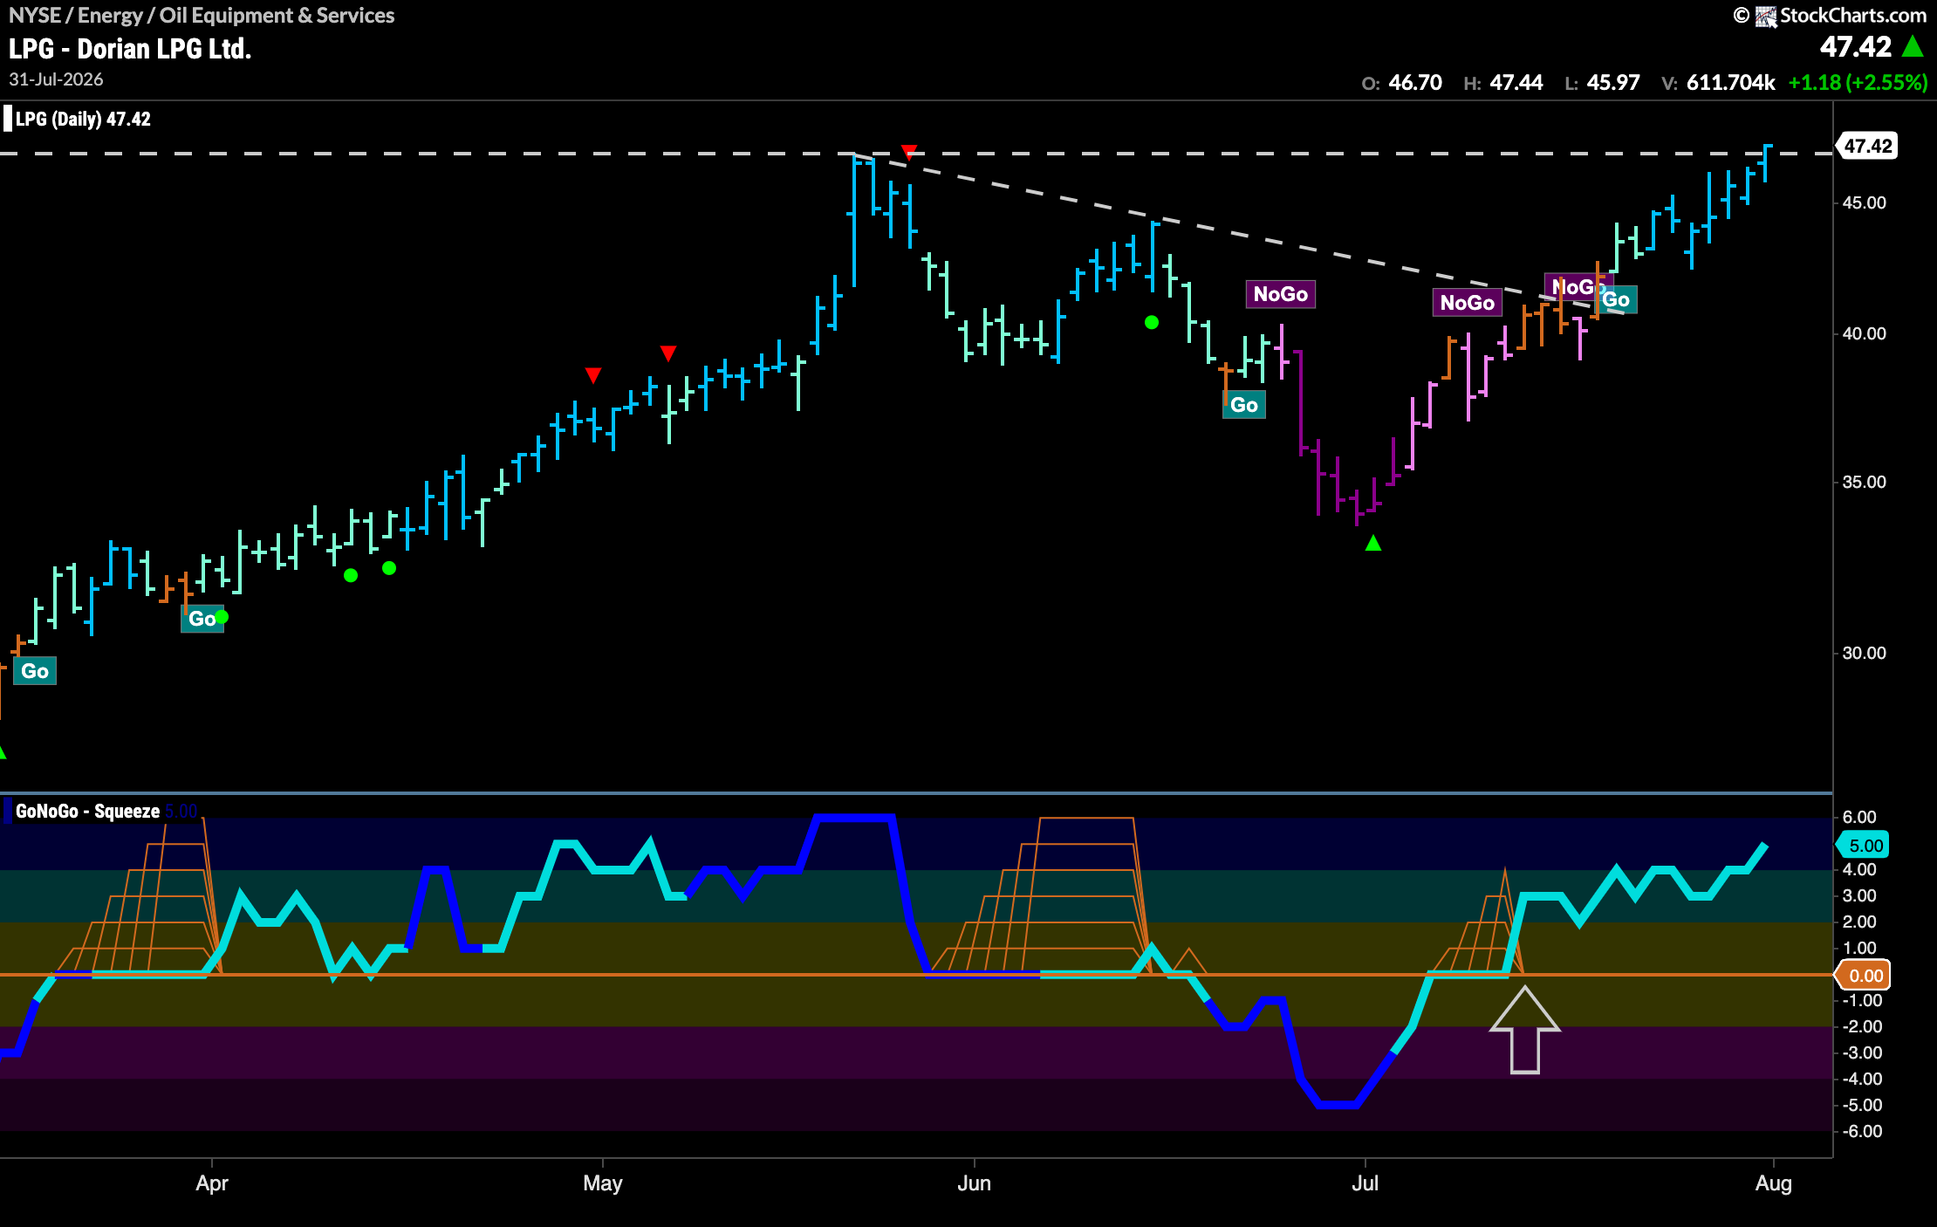Click the green dot marker in mid-June

coord(1152,323)
